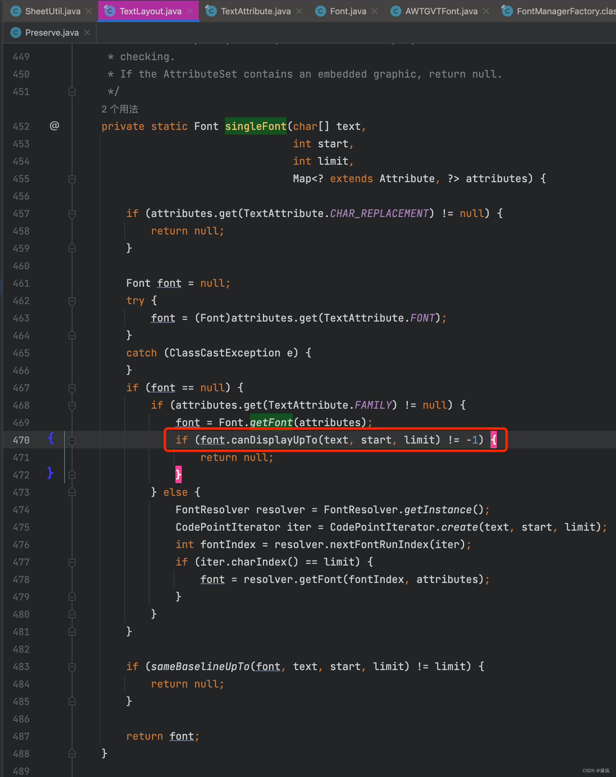616x777 pixels.
Task: Click the TextAttribute.FAMILY constant
Action: 373,405
